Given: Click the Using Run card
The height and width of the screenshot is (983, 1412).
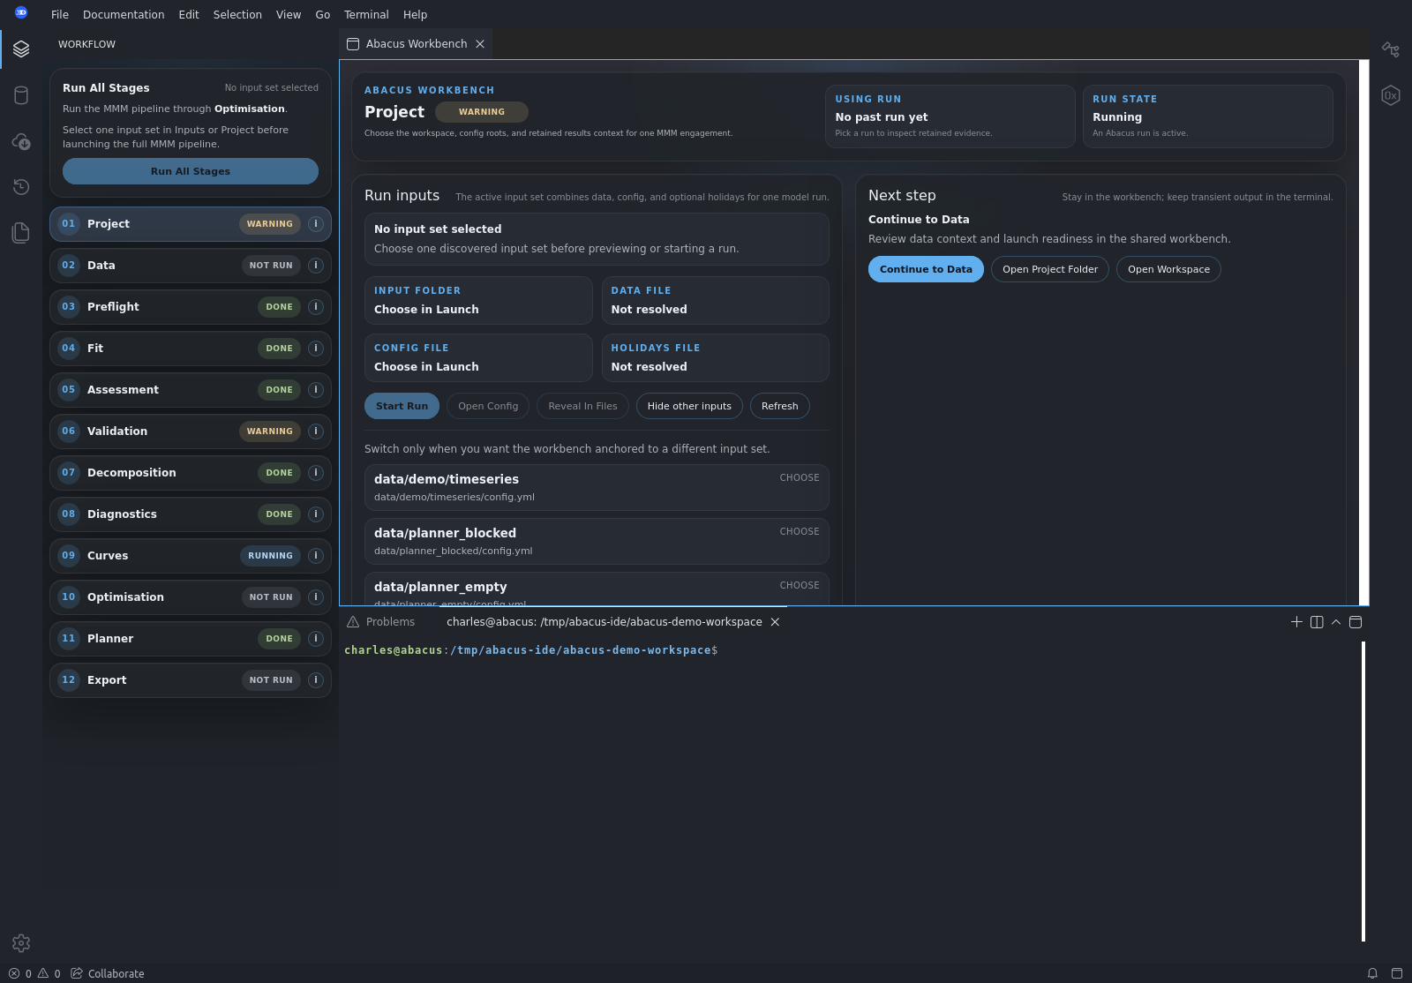Looking at the screenshot, I should 950,116.
